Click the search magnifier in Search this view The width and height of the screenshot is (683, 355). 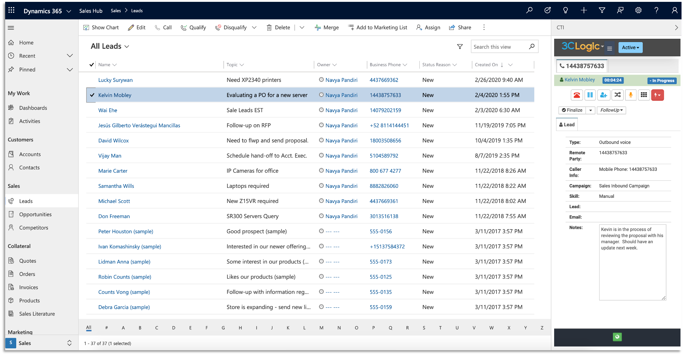point(532,46)
